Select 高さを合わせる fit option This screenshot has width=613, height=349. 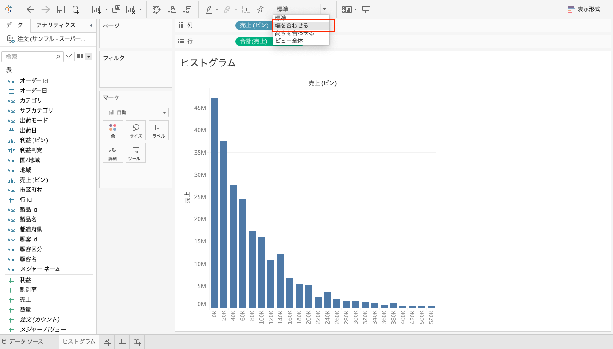click(x=301, y=33)
